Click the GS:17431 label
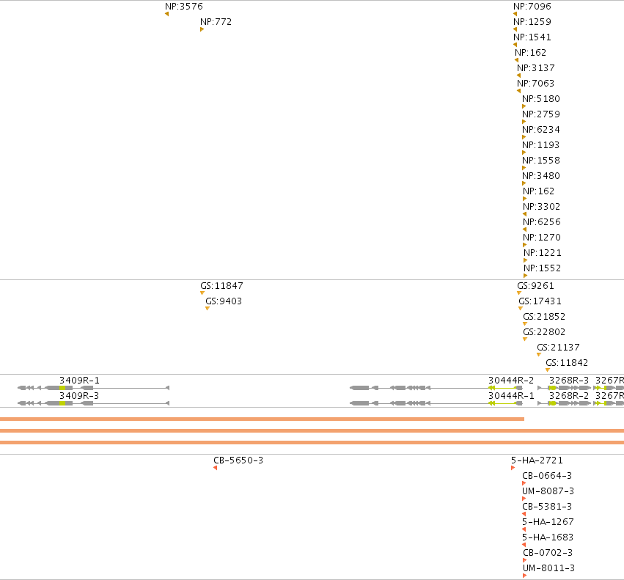 (x=540, y=301)
